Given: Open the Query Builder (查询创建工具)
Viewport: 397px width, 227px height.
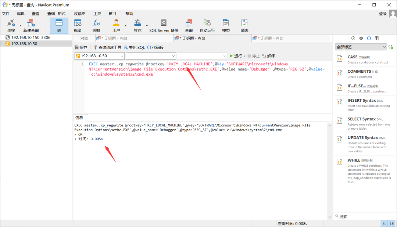Looking at the screenshot, I should pos(107,47).
